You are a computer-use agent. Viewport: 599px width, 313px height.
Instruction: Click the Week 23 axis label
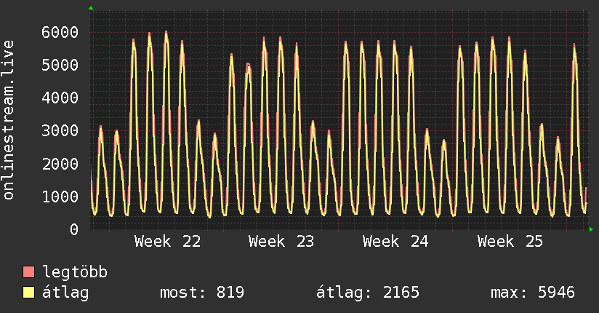click(x=281, y=242)
